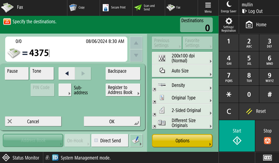The height and width of the screenshot is (163, 279).
Task: Cancel the destination entry
Action: 33,121
